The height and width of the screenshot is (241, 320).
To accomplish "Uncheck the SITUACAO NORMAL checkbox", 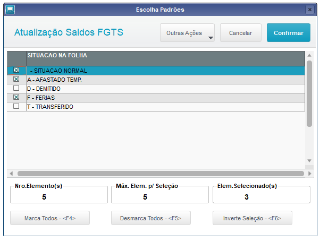I will point(16,70).
